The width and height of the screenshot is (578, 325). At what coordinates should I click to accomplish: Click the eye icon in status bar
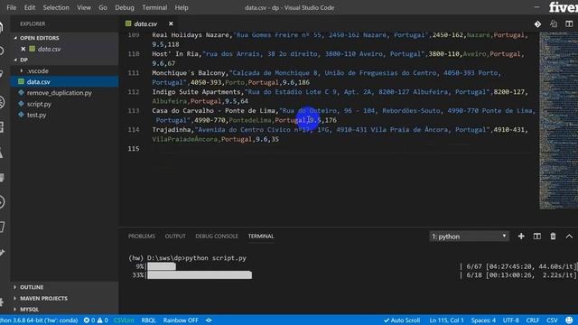[x=209, y=320]
